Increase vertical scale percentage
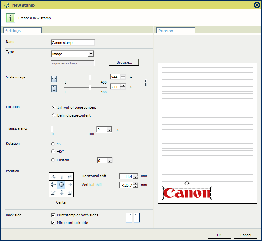This screenshot has width=262, height=241. (x=123, y=85)
